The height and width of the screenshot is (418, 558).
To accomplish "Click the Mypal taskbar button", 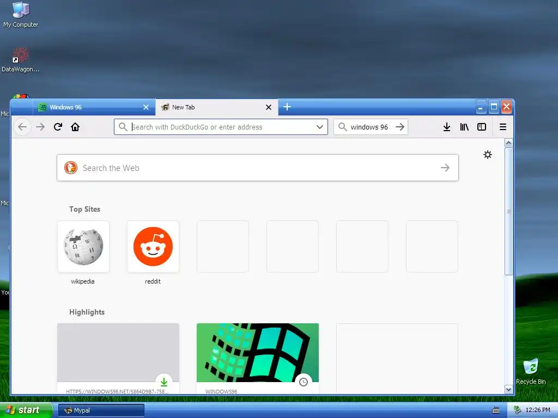I will click(101, 410).
